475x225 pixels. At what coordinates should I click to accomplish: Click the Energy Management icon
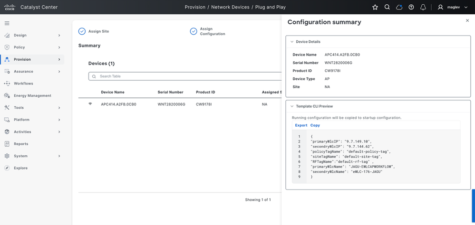(x=7, y=95)
